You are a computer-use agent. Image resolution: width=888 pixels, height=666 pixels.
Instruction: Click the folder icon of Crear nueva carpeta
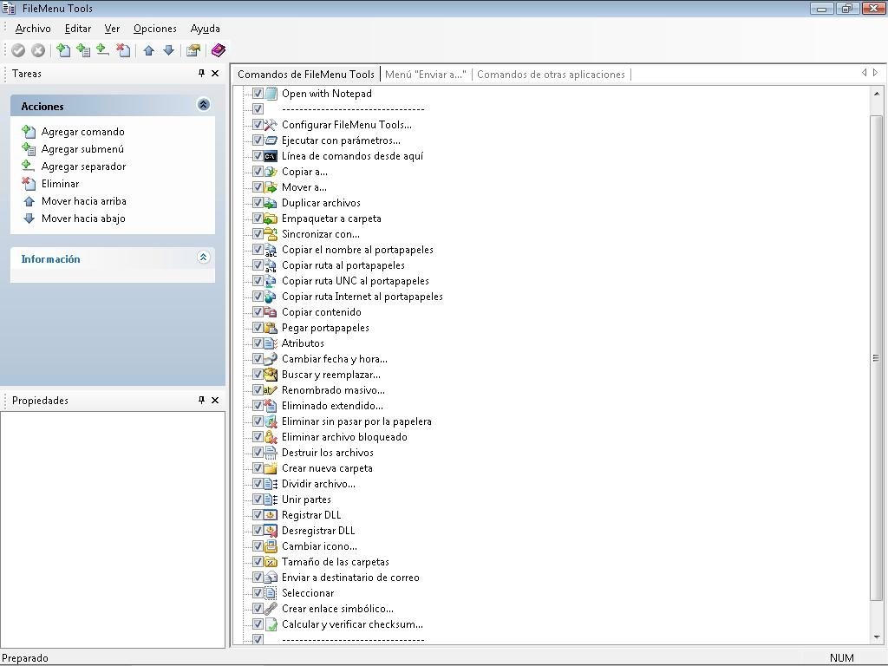[271, 468]
